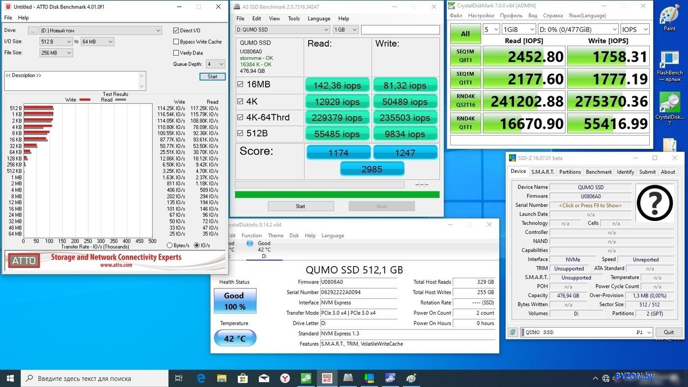
Task: Open File Size 256 MB dropdown
Action: (x=56, y=53)
